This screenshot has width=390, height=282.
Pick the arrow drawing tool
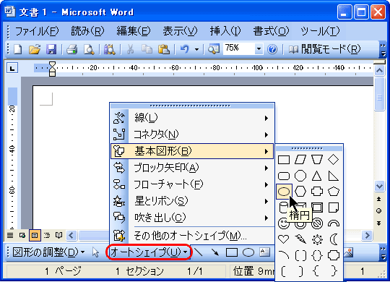pos(215,252)
